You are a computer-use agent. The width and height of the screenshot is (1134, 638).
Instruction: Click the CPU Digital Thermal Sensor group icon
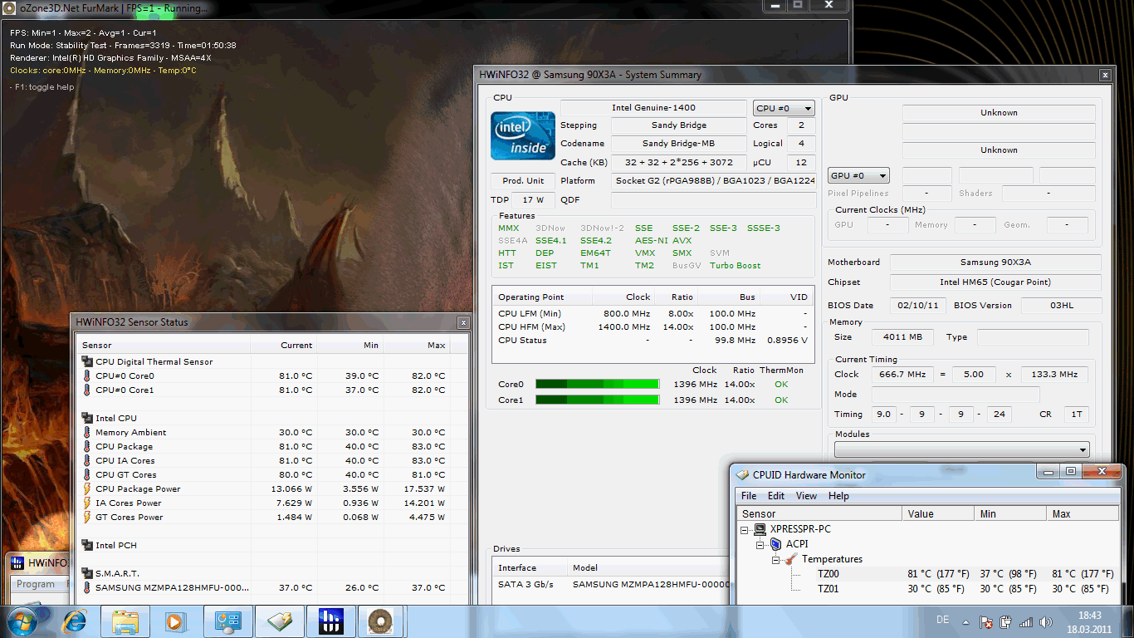point(87,361)
